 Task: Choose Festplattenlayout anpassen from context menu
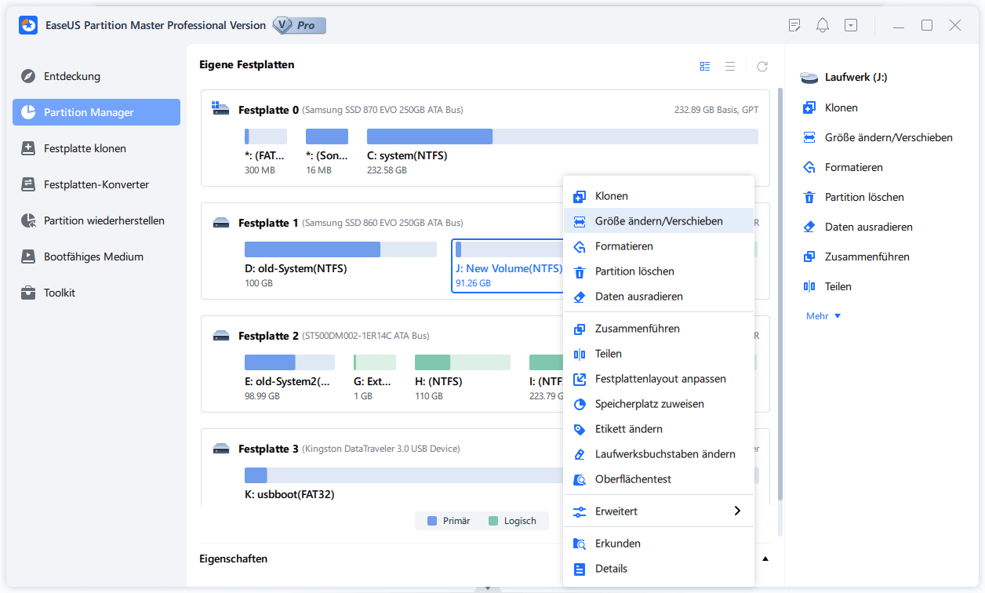click(659, 379)
